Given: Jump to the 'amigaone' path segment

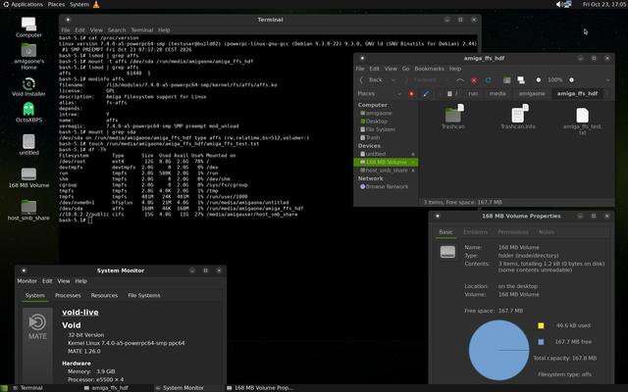Looking at the screenshot, I should [x=532, y=94].
